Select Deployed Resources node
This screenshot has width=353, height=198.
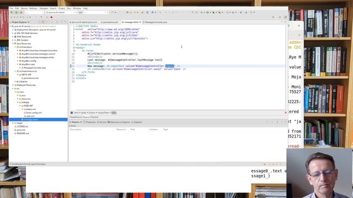click(x=26, y=85)
